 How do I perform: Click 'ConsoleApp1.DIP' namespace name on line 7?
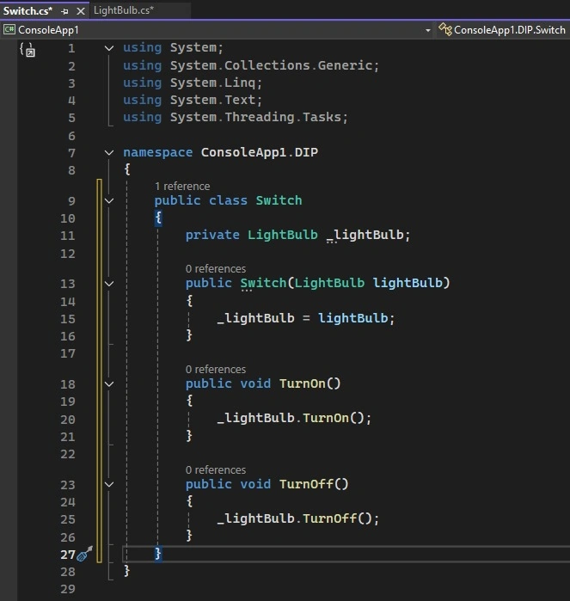pyautogui.click(x=260, y=152)
